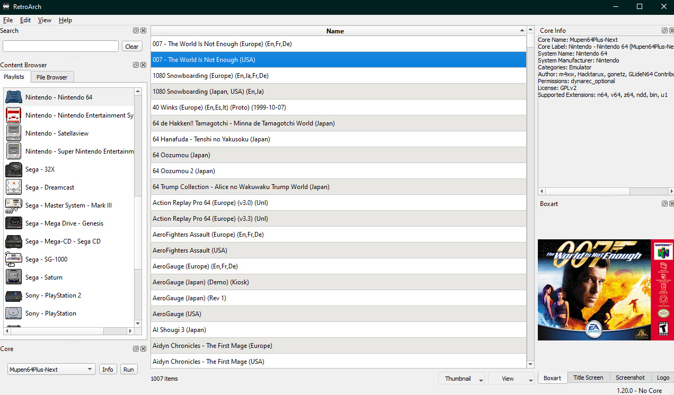Click the Super Nintendo playlist icon
674x395 pixels.
coord(13,151)
